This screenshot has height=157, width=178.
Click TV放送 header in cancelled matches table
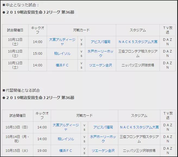168,30
